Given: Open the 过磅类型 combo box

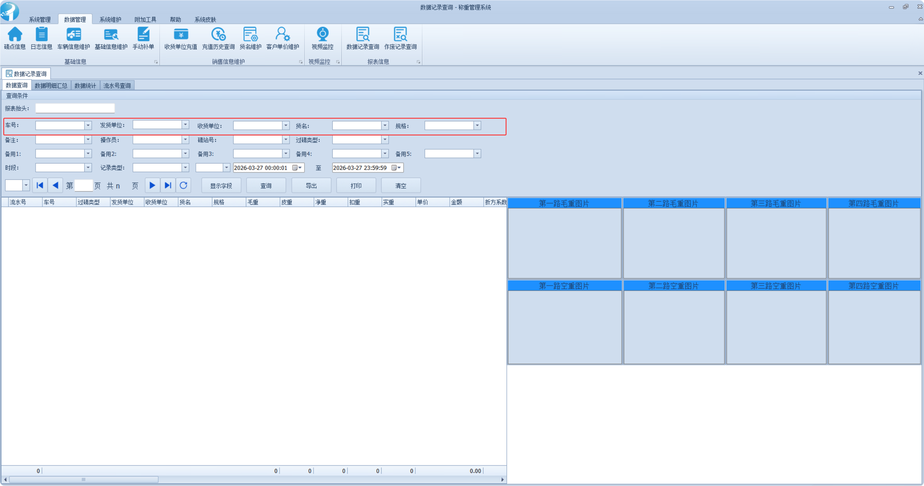Looking at the screenshot, I should pyautogui.click(x=385, y=140).
